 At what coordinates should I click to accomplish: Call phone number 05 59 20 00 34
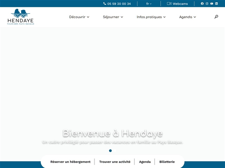tap(117, 4)
